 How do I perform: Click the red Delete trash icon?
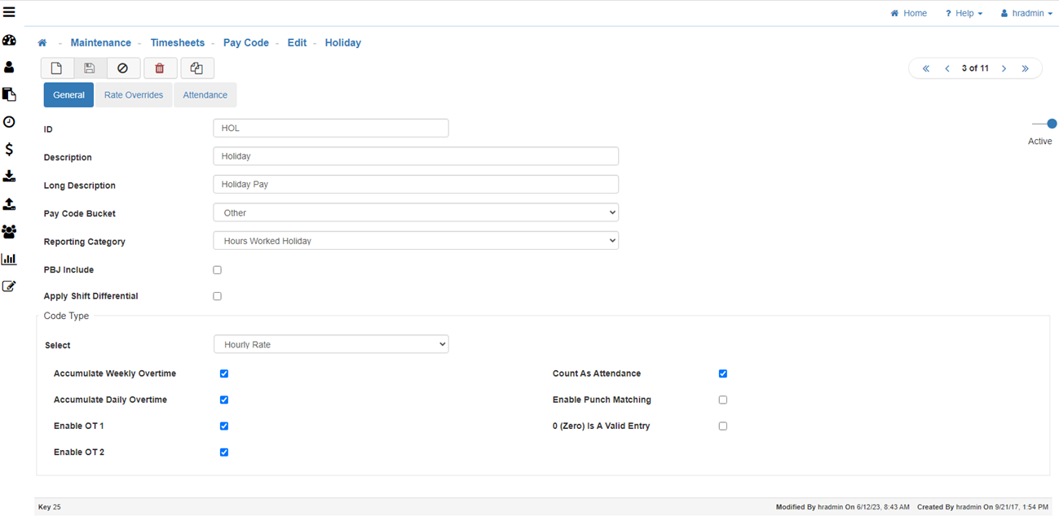click(160, 68)
